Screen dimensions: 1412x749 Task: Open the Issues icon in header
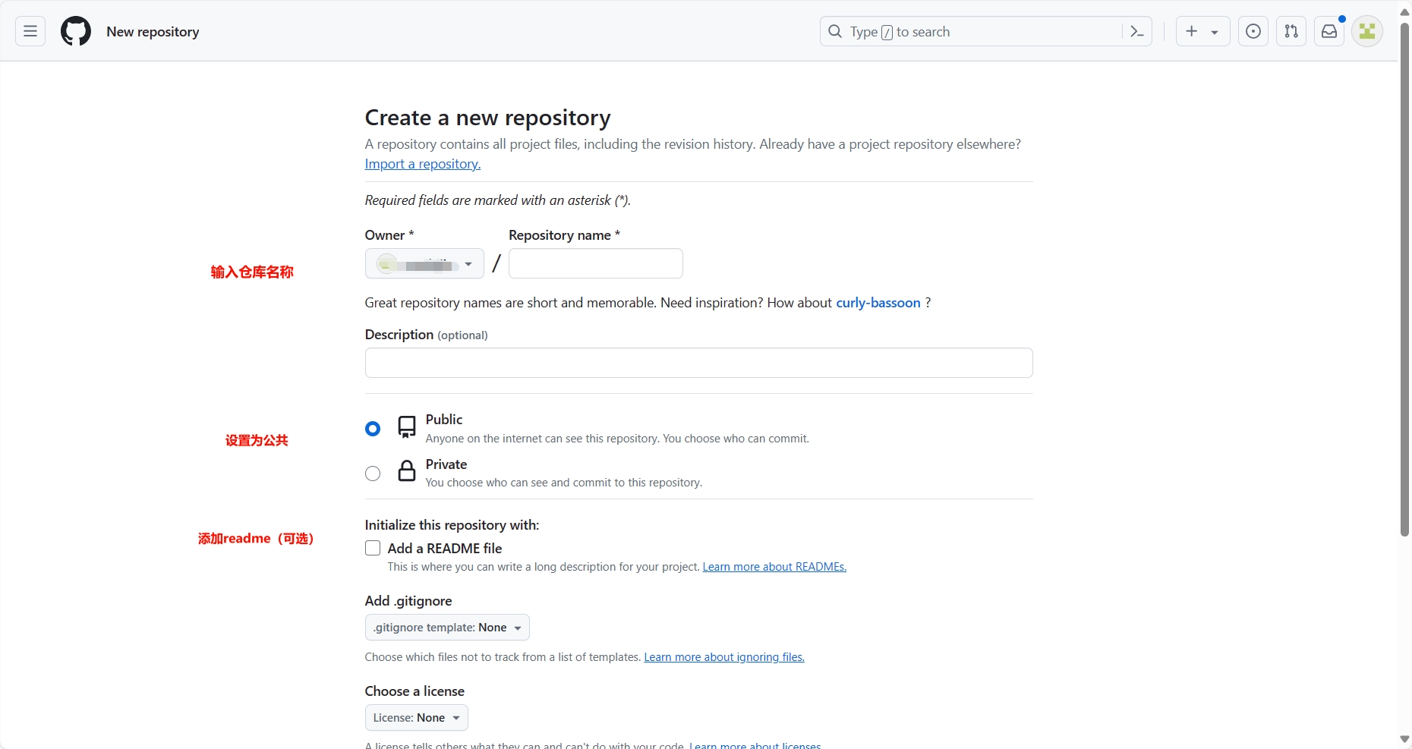[1253, 31]
